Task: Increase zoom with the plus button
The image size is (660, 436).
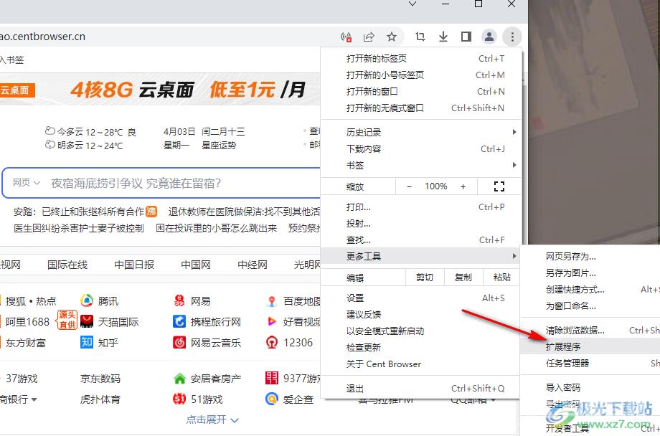Action: tap(463, 186)
